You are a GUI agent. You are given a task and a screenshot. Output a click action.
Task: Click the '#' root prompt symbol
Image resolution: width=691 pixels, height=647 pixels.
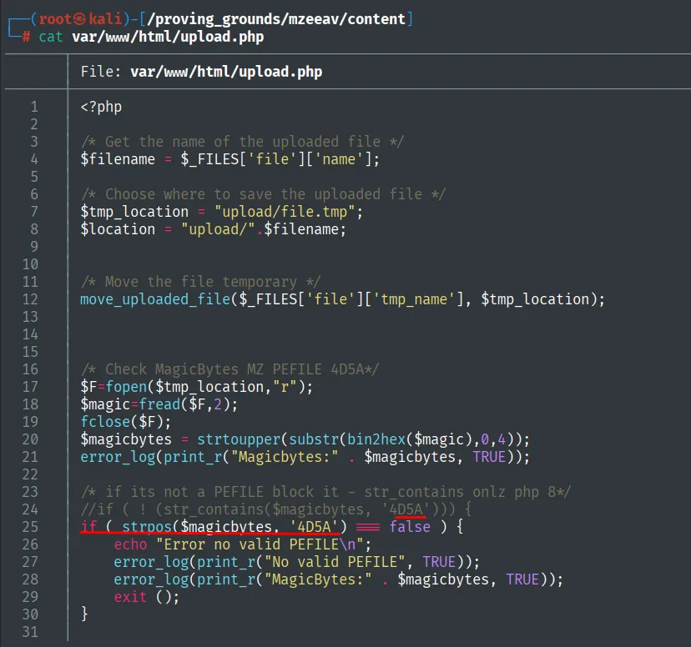pos(27,37)
